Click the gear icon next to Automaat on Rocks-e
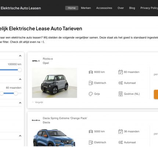Screen dimensions: 158x147 pyautogui.click(x=121, y=83)
